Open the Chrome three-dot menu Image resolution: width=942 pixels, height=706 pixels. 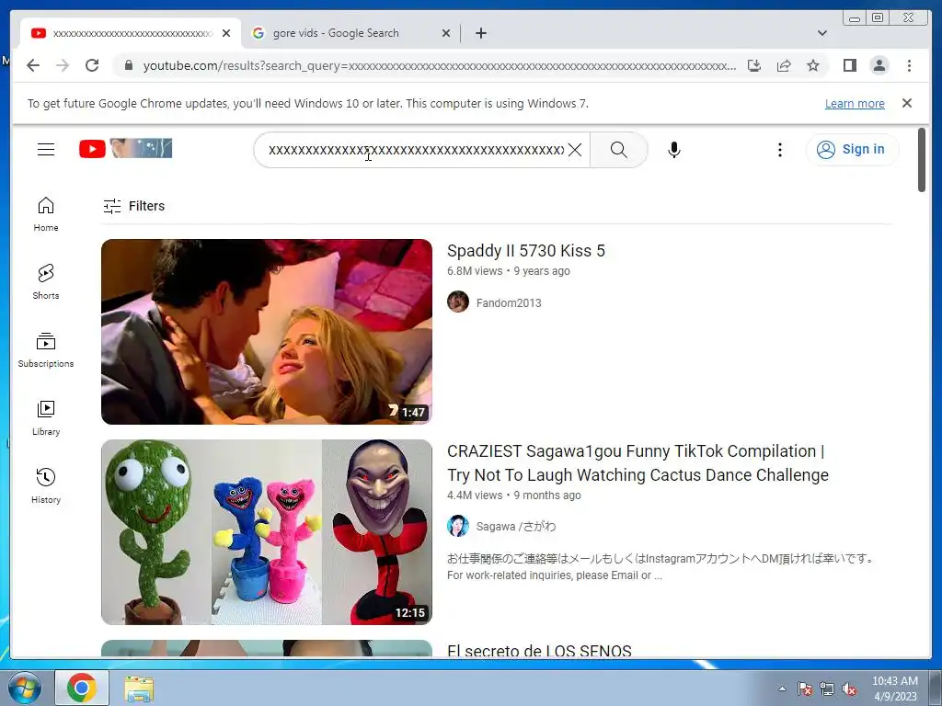coord(909,65)
